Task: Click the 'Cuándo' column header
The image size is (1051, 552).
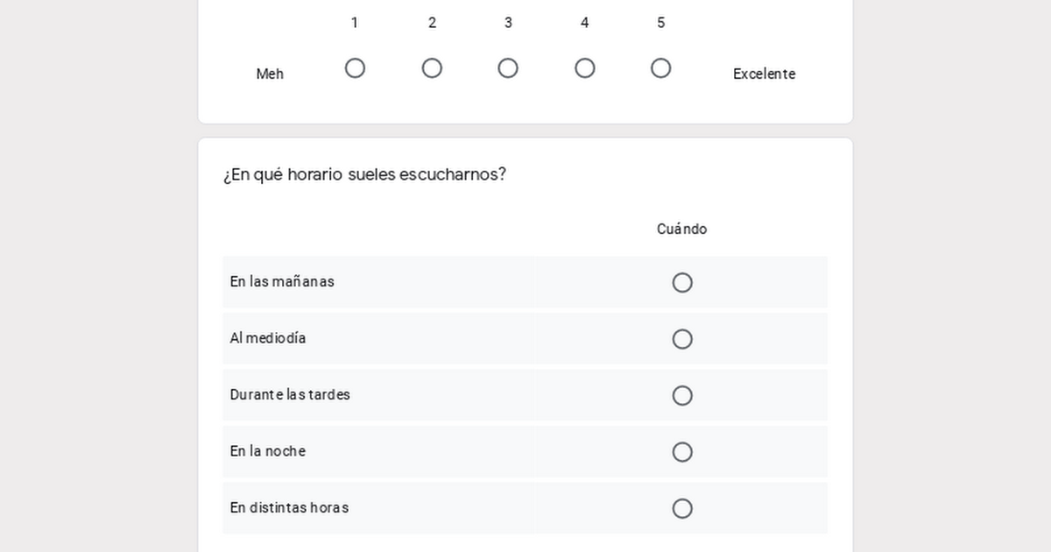Action: 682,229
